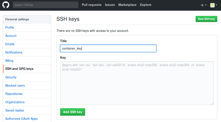Screen dimensions: 221x122
Task: Open Saved replies settings
Action: (x=27, y=110)
